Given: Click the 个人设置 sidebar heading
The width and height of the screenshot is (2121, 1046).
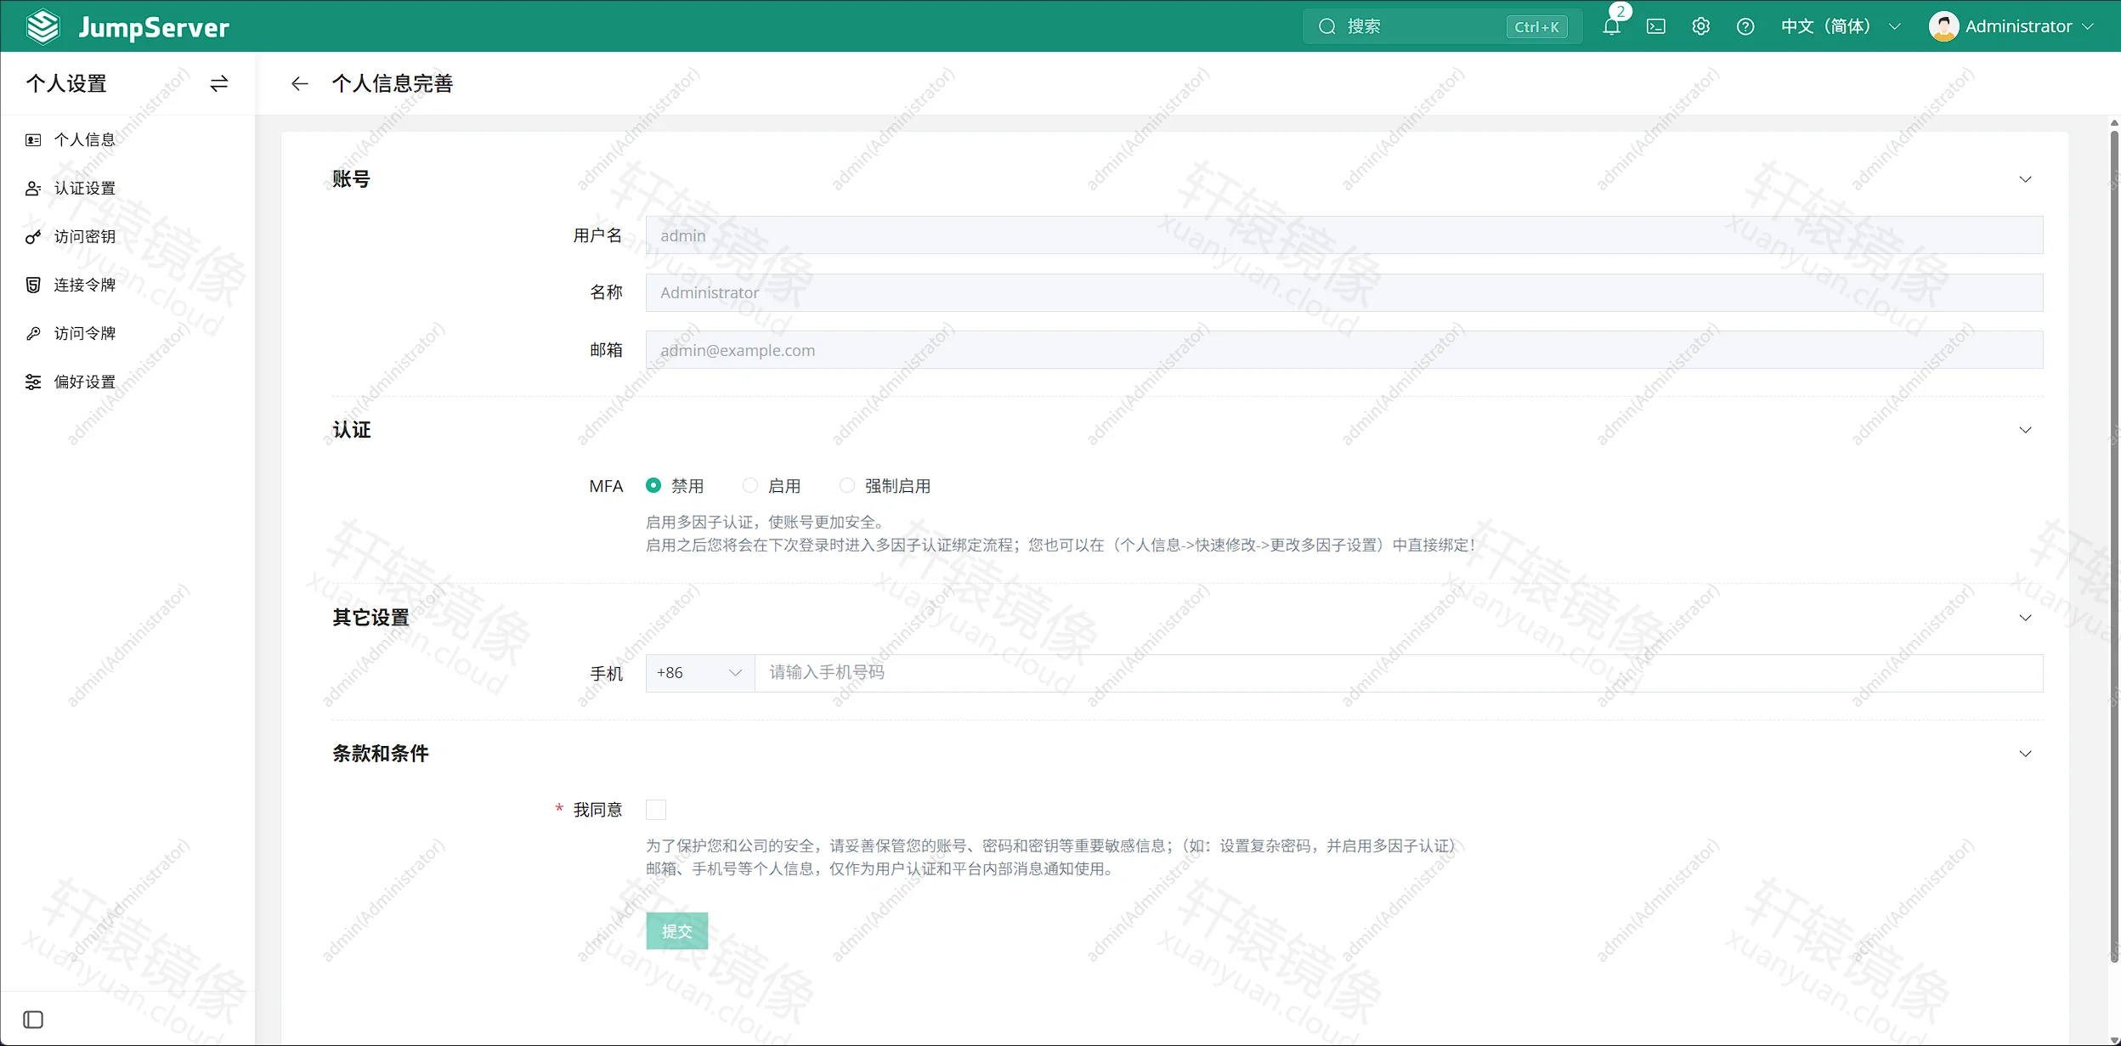Looking at the screenshot, I should coord(66,83).
